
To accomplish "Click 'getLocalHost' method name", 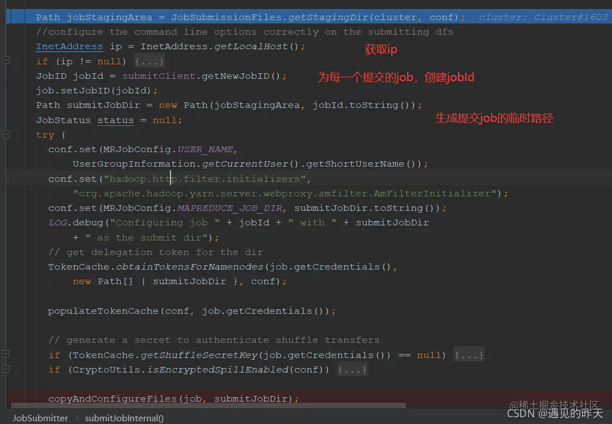I will tap(251, 46).
